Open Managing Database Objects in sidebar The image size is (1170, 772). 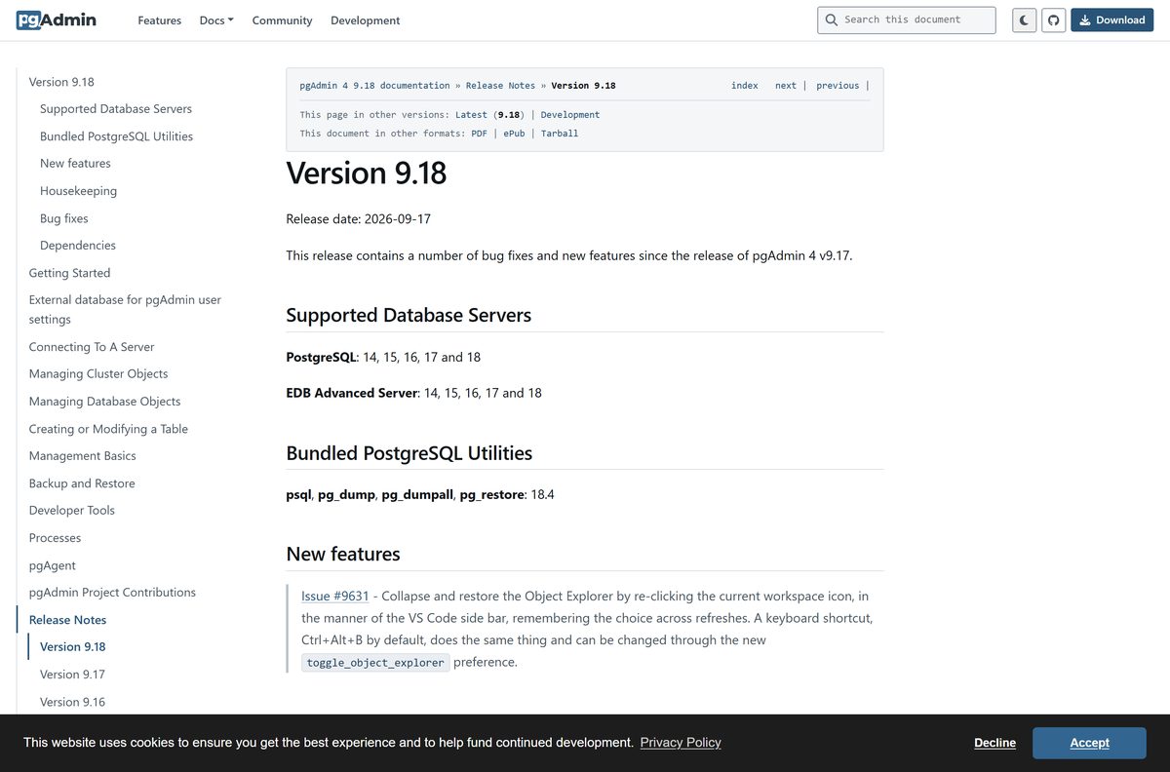point(104,402)
